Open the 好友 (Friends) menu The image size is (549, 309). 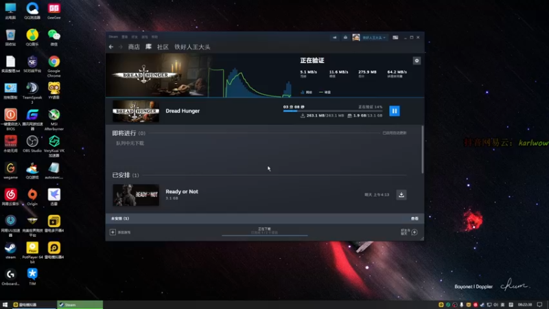pos(135,37)
